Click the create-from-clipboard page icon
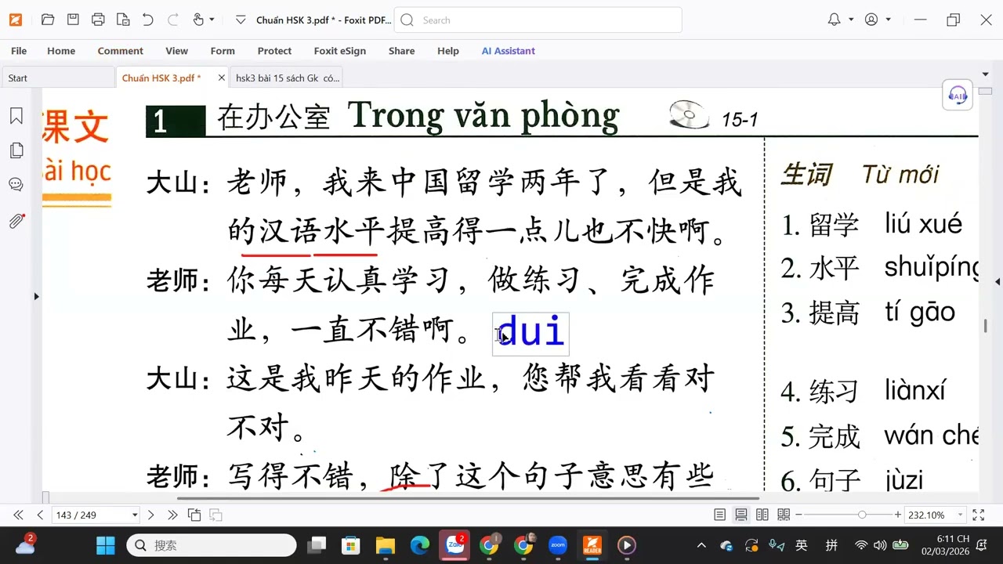Screen dimensions: 1003x564 [x=123, y=20]
